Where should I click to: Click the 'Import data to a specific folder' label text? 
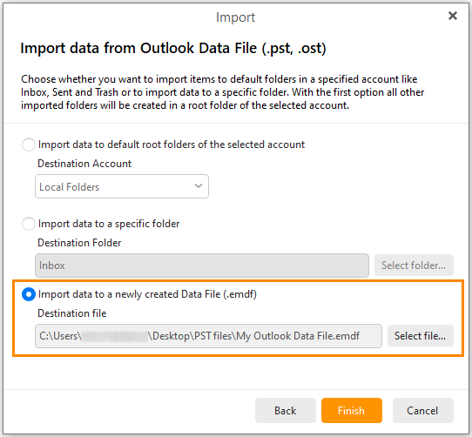pyautogui.click(x=109, y=224)
